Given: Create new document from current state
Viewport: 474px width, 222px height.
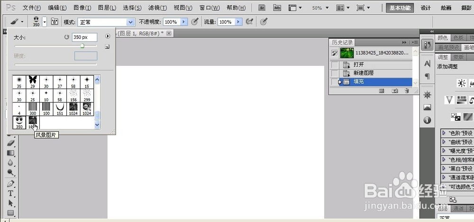Looking at the screenshot, I should (382, 90).
